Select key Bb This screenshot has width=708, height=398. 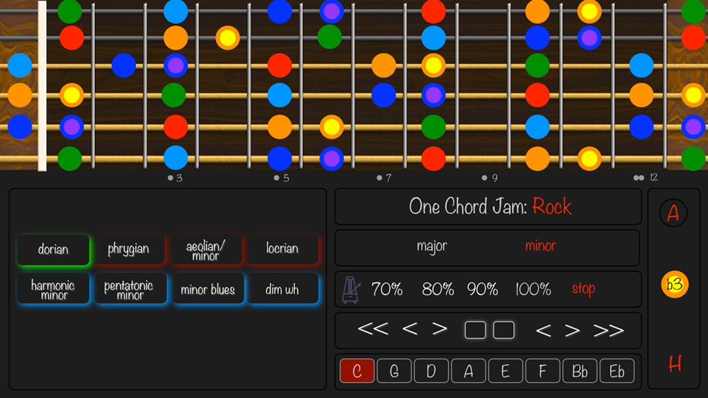click(x=580, y=371)
